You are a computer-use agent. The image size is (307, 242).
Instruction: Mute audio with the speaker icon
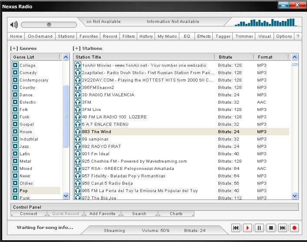coord(14,25)
